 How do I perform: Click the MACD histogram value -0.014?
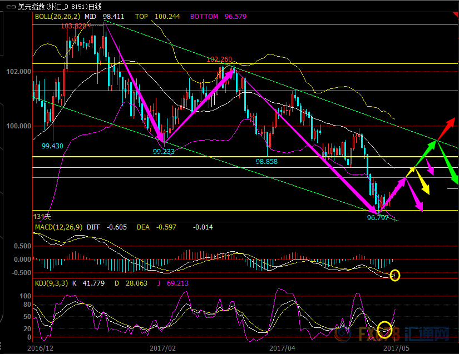[203, 227]
